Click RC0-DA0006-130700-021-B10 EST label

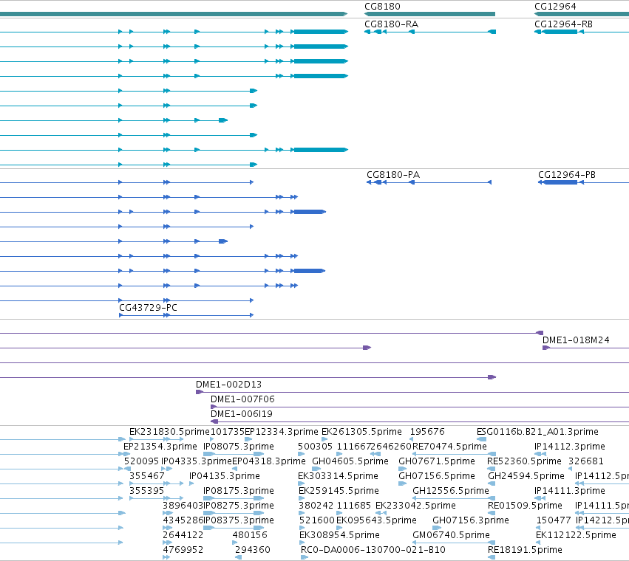point(373,550)
